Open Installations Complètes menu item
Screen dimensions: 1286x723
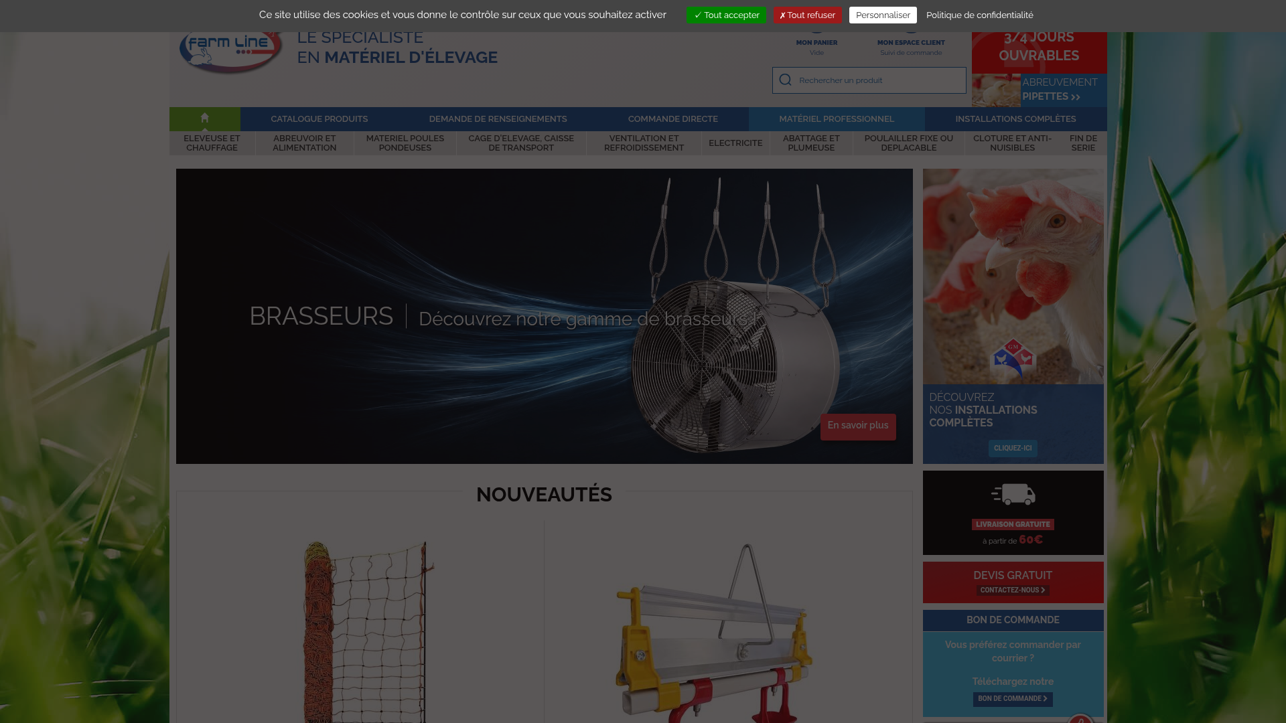tap(1015, 119)
